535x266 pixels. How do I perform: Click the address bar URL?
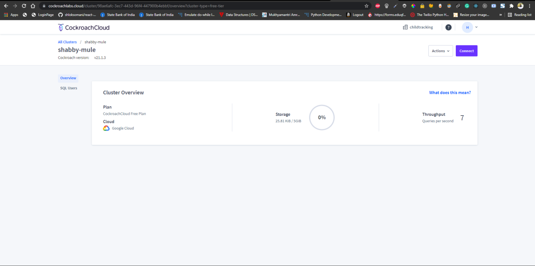(x=136, y=6)
